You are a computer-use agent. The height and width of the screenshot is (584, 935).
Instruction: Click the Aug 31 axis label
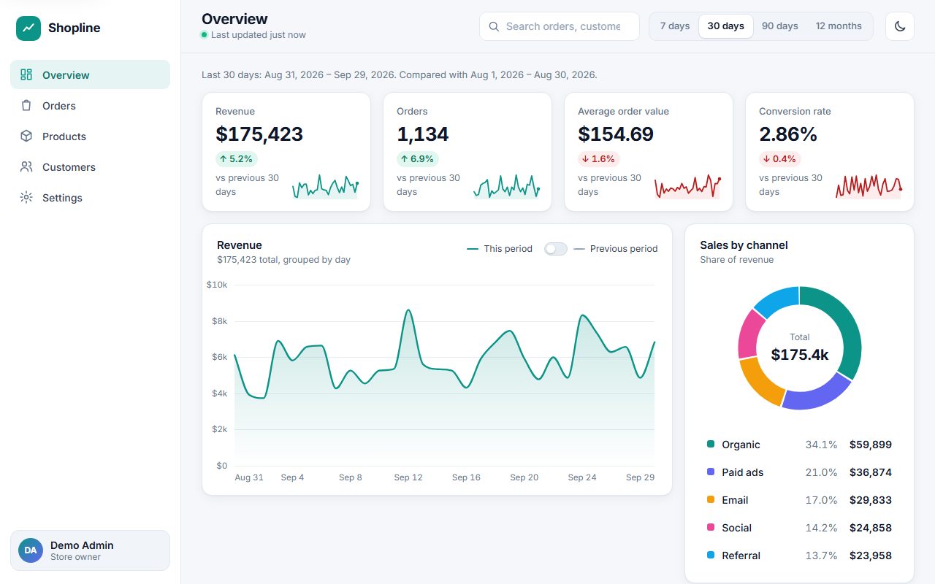pyautogui.click(x=249, y=477)
